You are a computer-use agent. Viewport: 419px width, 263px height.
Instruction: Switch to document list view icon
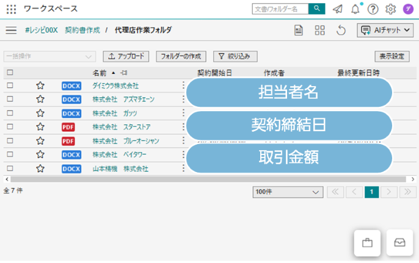299,30
